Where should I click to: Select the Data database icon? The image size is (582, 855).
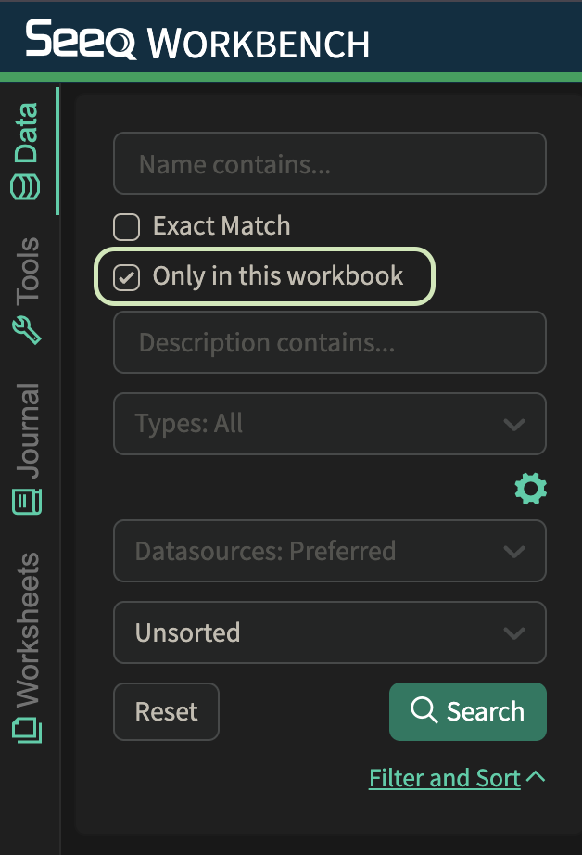25,187
